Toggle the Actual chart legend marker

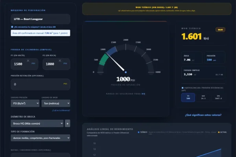coord(219,132)
